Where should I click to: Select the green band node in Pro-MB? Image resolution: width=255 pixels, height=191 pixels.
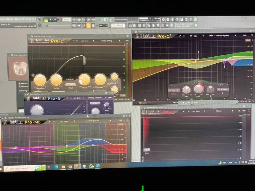pyautogui.click(x=67, y=146)
